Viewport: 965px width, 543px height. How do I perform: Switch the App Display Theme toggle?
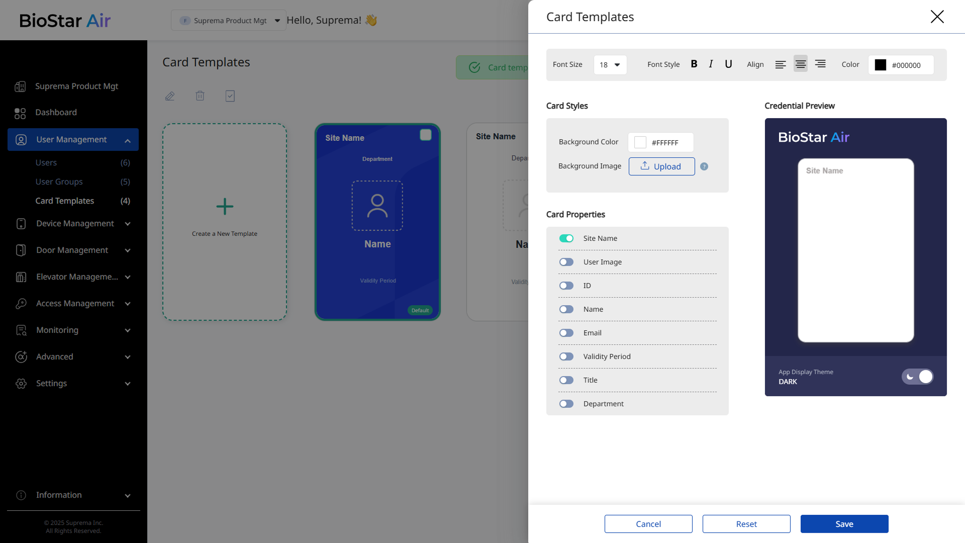(917, 377)
